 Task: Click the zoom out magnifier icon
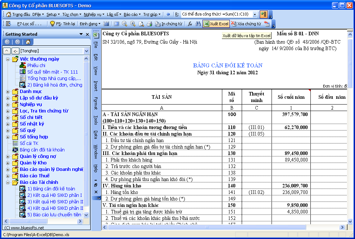124,24
